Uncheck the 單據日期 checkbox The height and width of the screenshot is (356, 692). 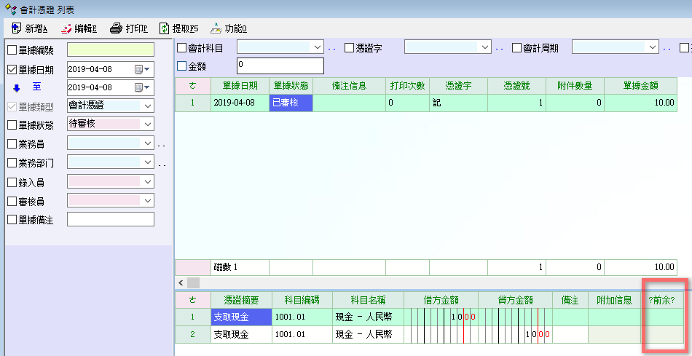[12, 69]
